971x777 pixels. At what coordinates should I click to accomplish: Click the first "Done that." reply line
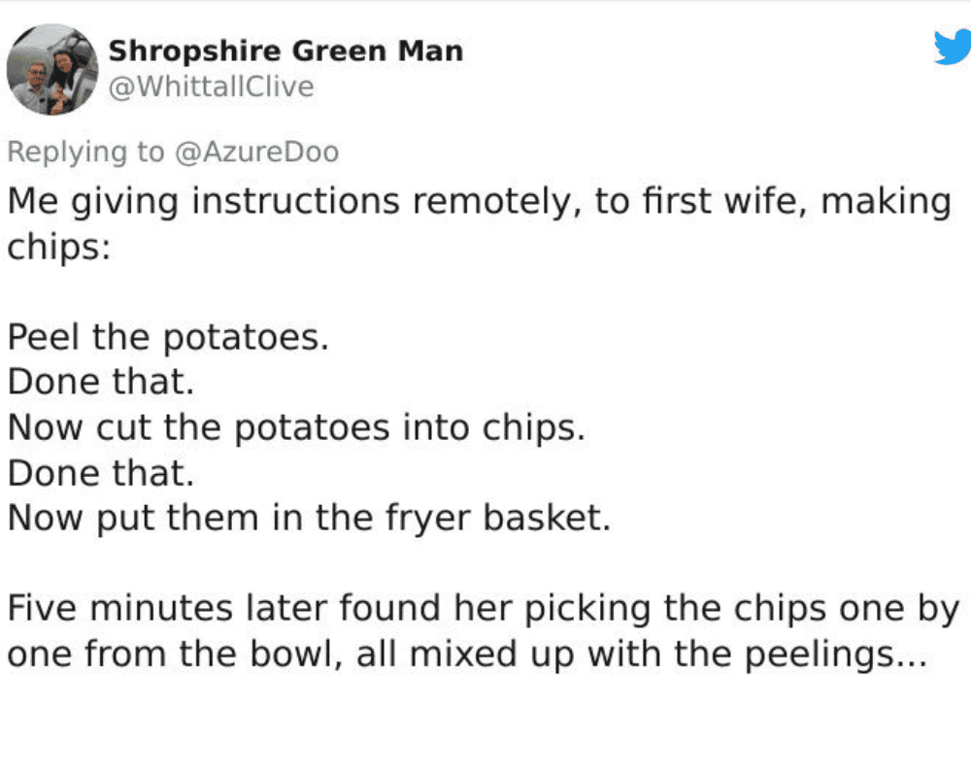click(x=101, y=382)
